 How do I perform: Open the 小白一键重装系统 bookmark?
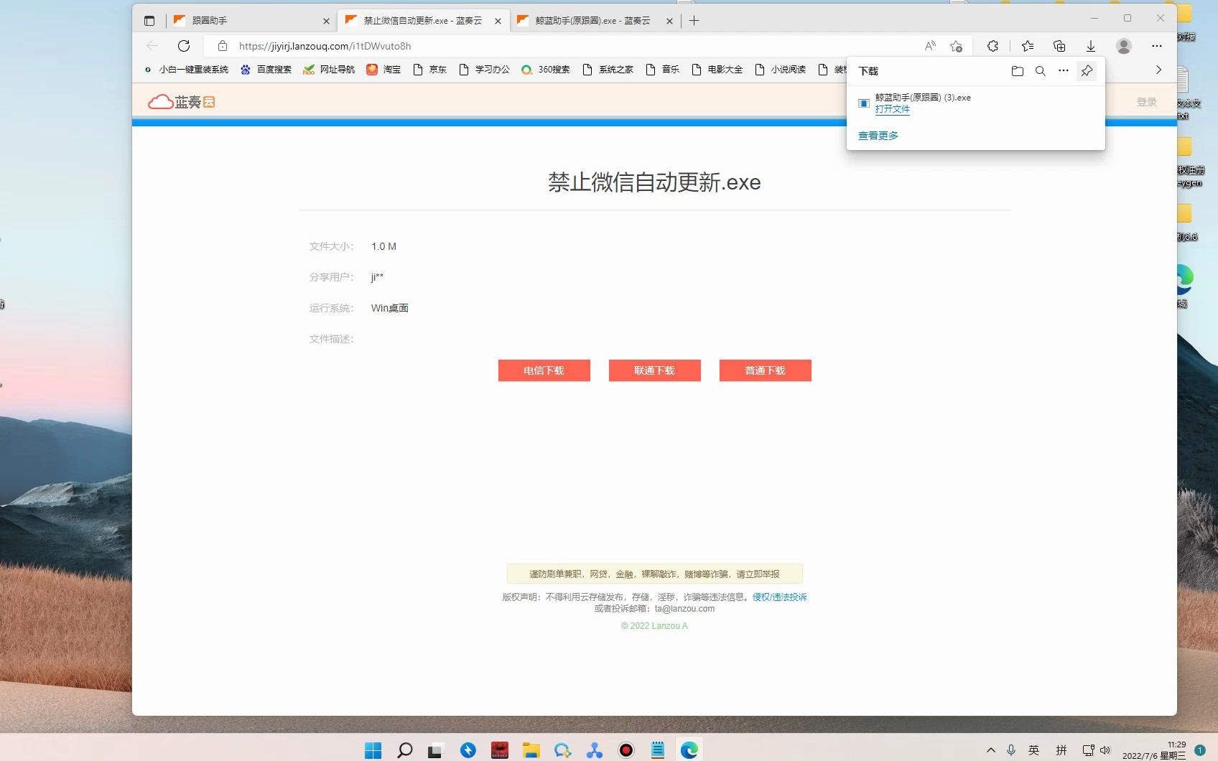pyautogui.click(x=187, y=70)
